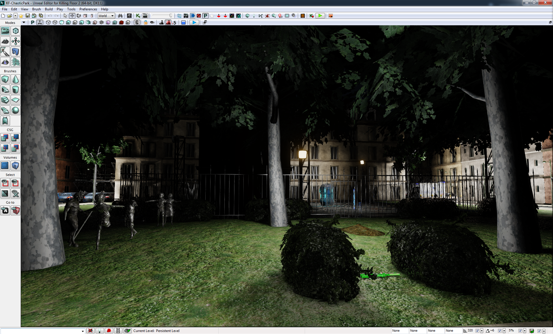
Task: Hide selected actors icon
Action: click(16, 183)
